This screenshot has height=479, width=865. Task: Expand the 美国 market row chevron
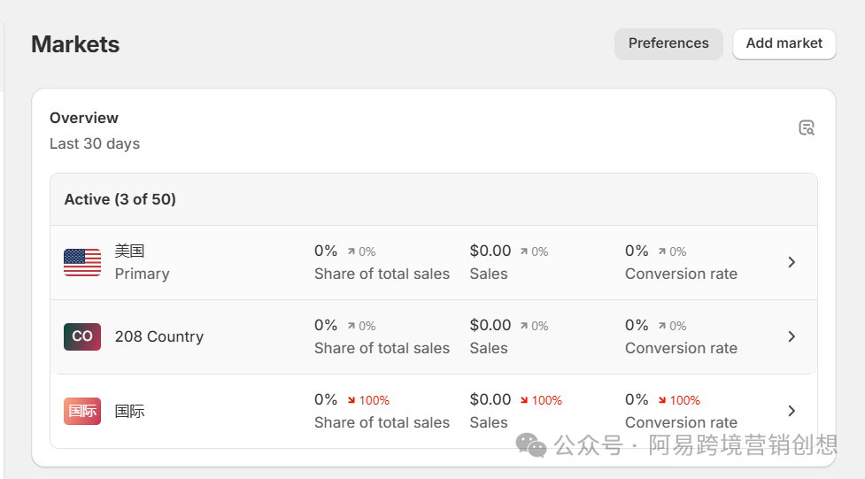coord(792,262)
